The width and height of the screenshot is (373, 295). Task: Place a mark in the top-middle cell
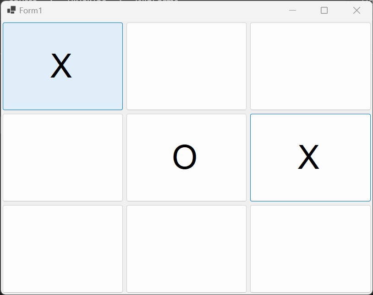coord(186,66)
